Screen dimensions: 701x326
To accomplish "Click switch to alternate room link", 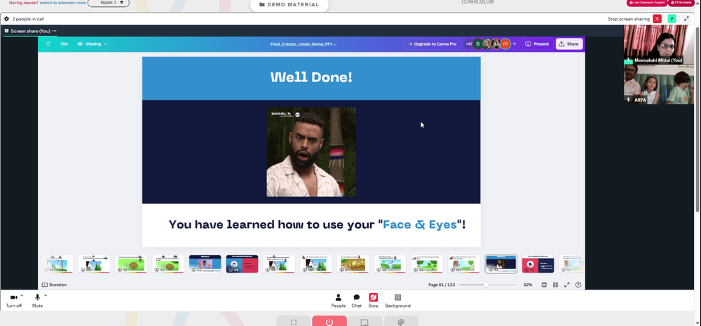I will click(63, 3).
